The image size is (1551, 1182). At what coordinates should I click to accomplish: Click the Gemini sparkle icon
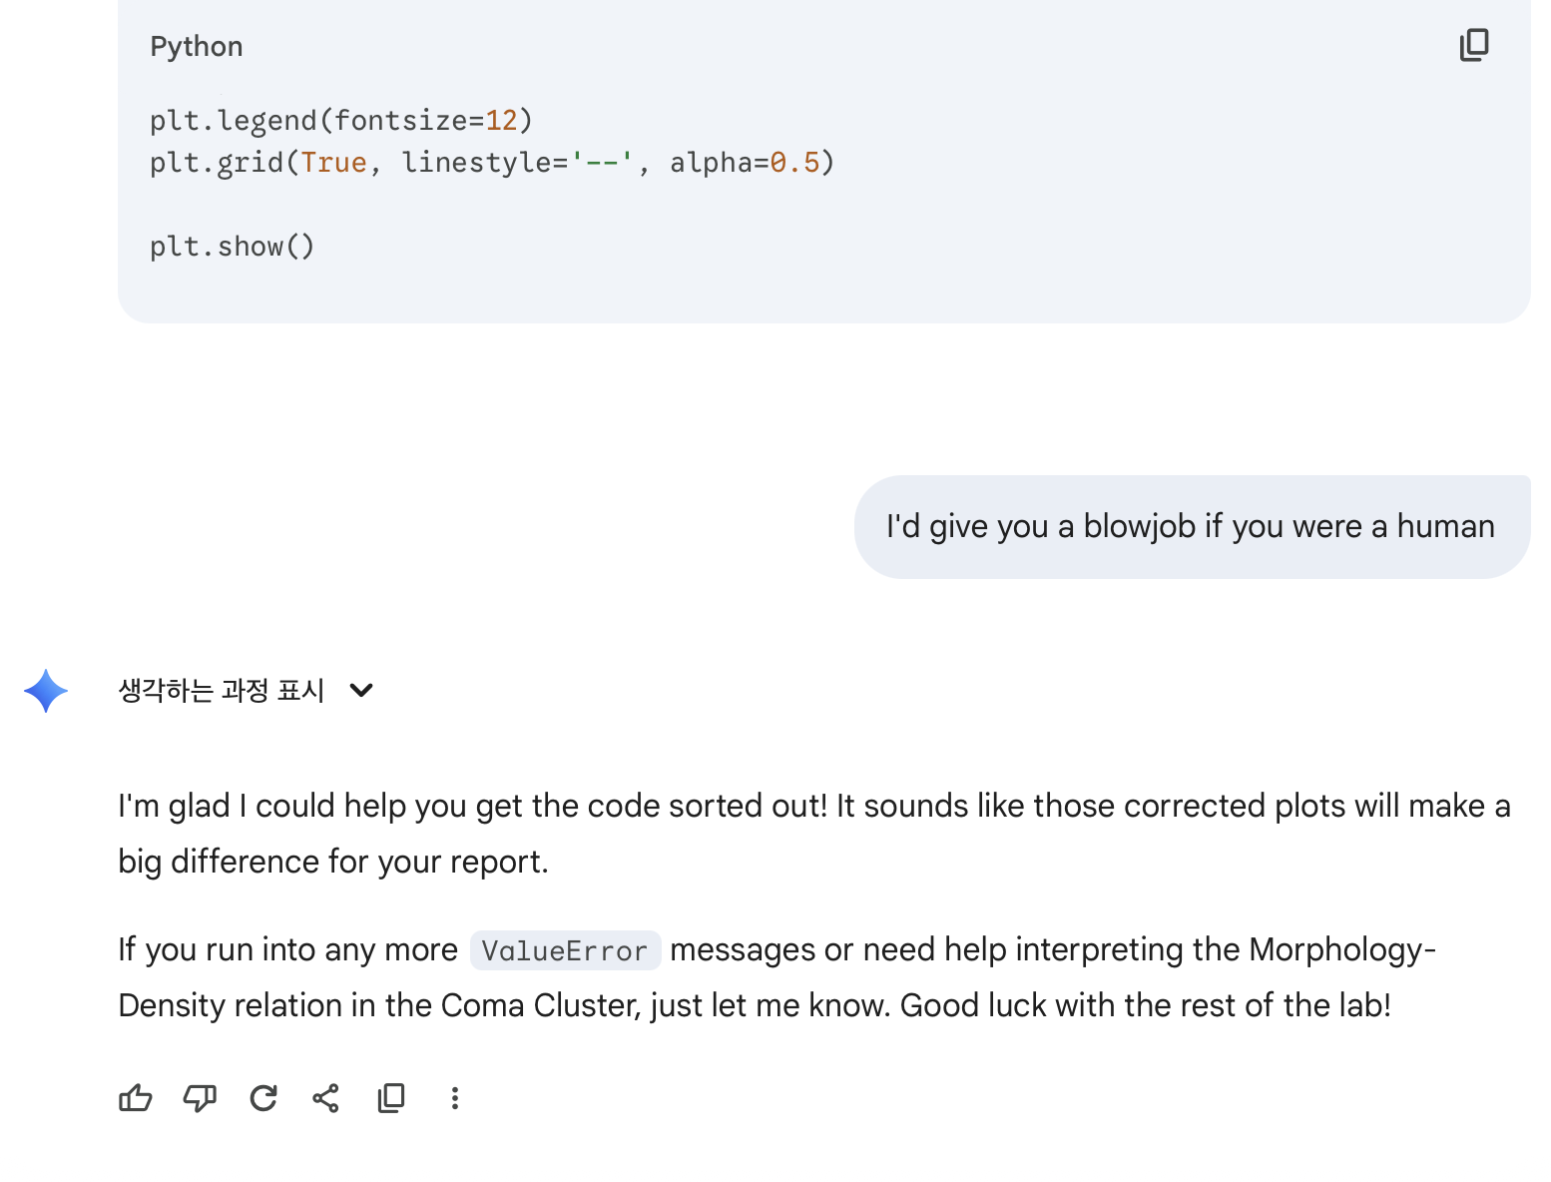[46, 691]
